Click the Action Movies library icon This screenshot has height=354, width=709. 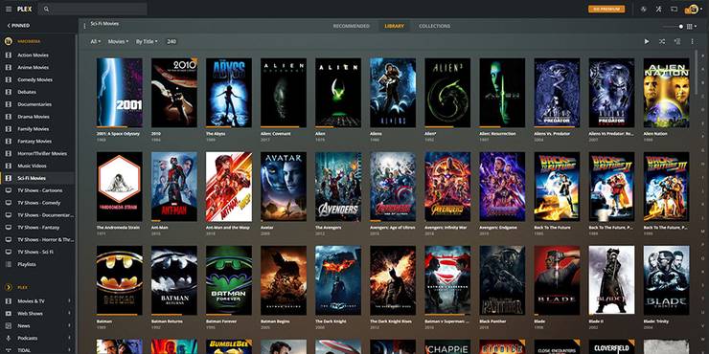pyautogui.click(x=8, y=55)
